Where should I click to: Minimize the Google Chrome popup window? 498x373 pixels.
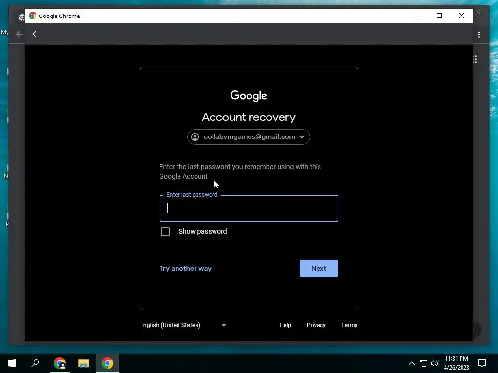(417, 16)
